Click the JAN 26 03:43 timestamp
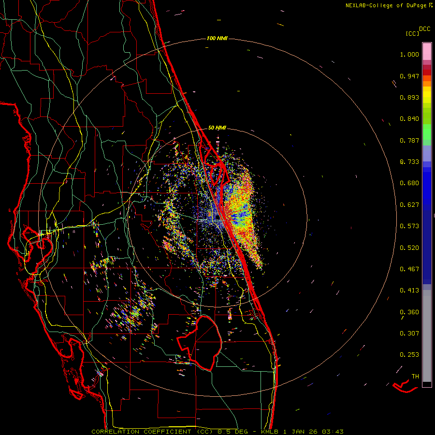The width and height of the screenshot is (435, 435). (x=318, y=432)
